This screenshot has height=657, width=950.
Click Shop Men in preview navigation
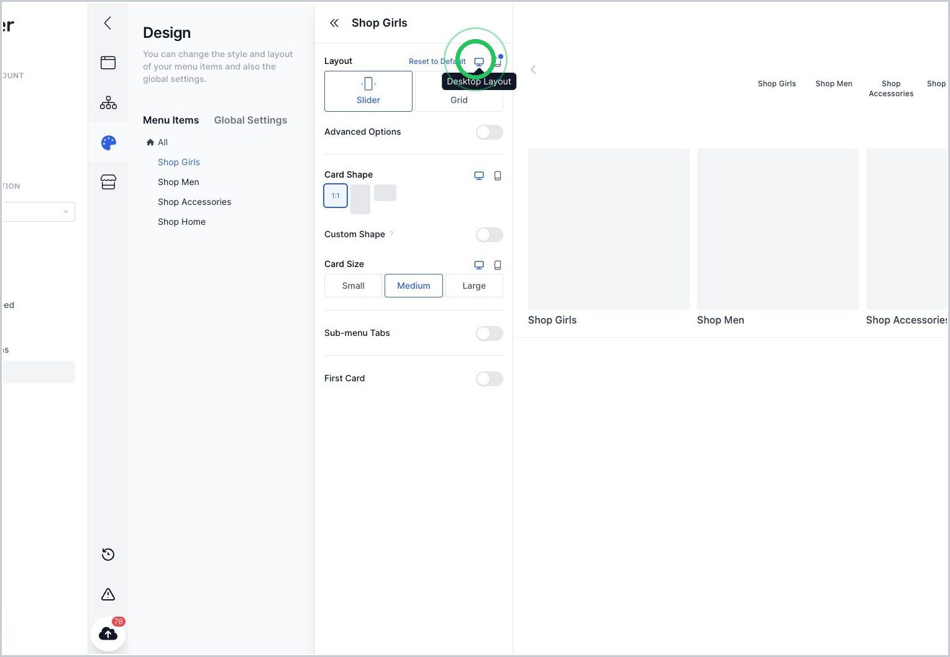834,84
